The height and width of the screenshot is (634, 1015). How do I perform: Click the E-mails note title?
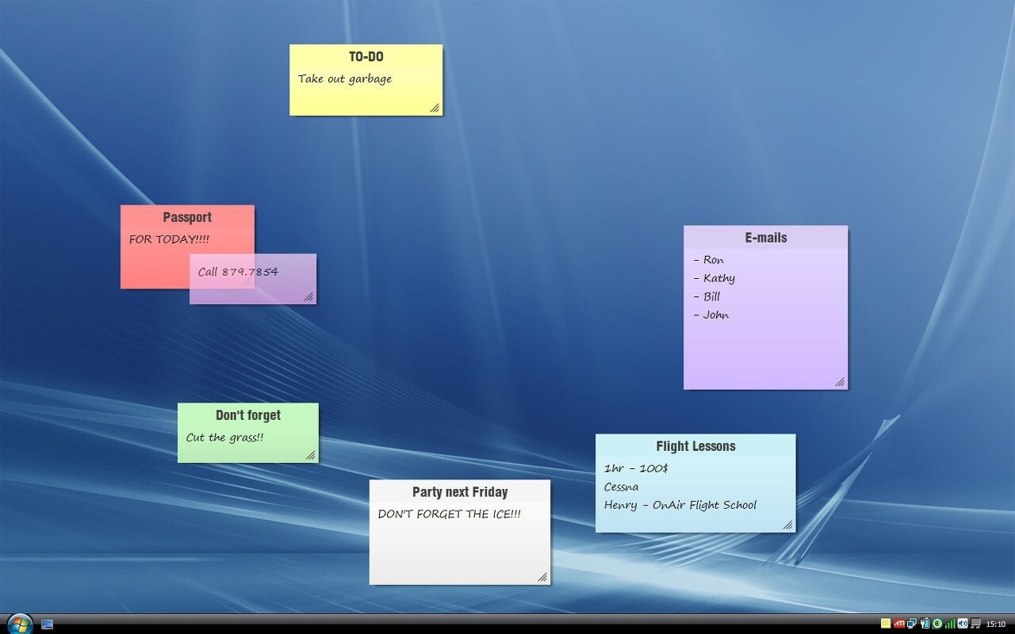766,237
